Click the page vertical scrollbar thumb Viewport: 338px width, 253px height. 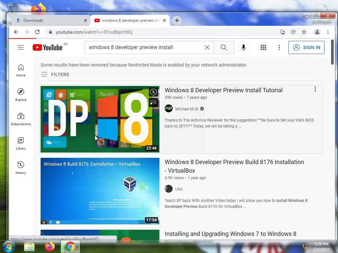pos(332,52)
